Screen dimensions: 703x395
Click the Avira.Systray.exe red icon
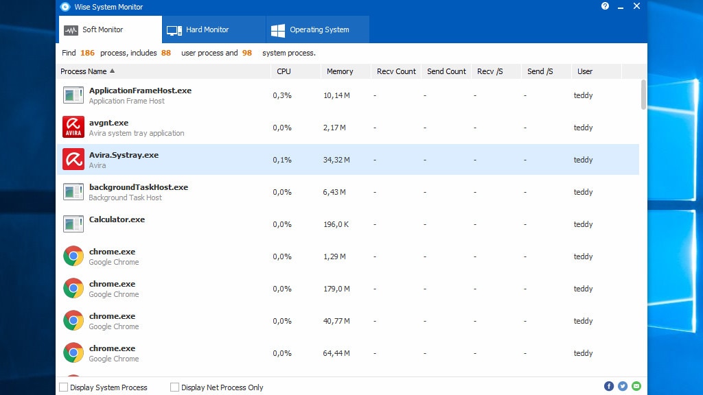point(73,159)
